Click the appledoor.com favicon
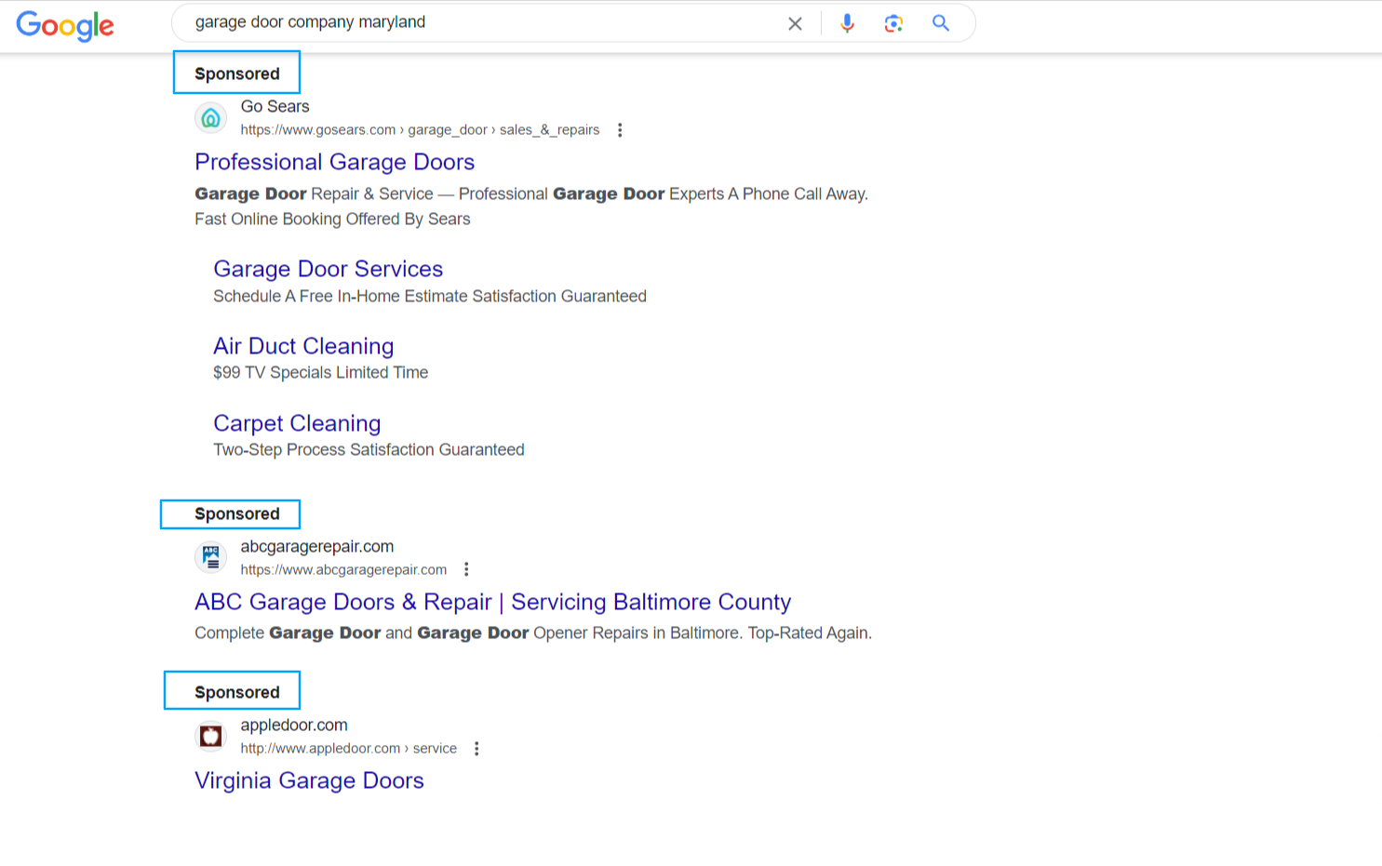This screenshot has height=866, width=1382. coord(210,735)
